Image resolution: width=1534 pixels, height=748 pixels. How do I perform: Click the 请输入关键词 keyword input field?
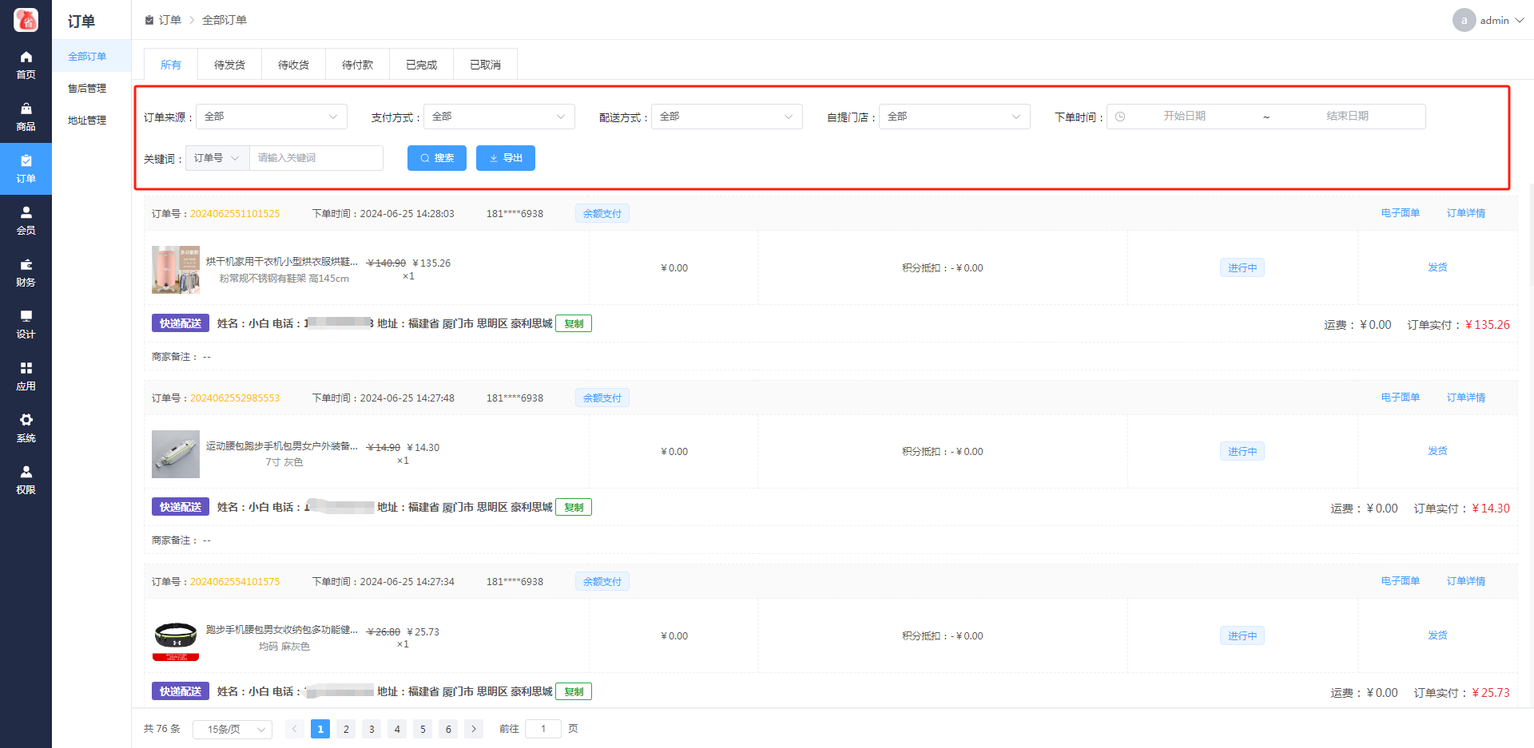(x=316, y=158)
